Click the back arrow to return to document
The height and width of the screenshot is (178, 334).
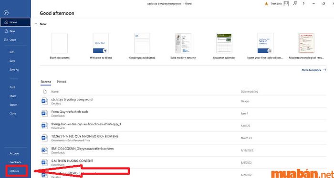tap(6, 13)
